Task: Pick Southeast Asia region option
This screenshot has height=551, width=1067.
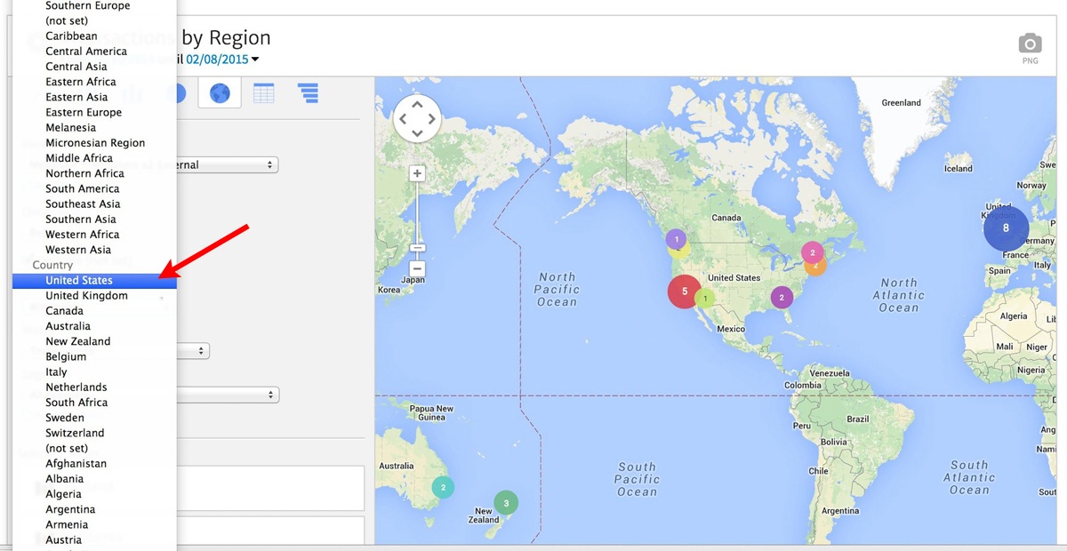Action: (83, 204)
